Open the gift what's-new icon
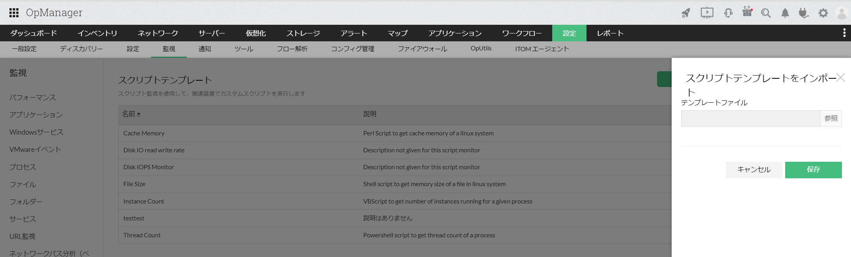The width and height of the screenshot is (851, 257). click(747, 12)
